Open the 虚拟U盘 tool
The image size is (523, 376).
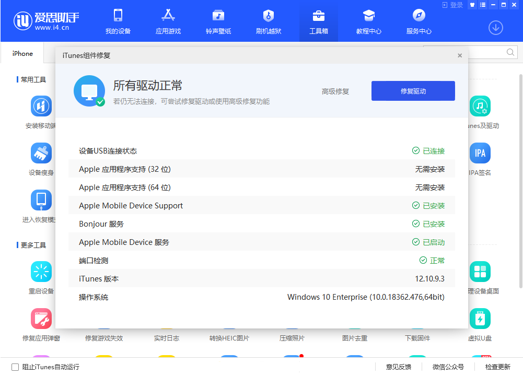tap(480, 319)
